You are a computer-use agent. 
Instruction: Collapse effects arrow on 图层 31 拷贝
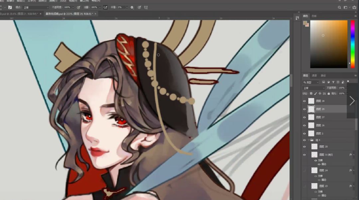[x=354, y=155]
